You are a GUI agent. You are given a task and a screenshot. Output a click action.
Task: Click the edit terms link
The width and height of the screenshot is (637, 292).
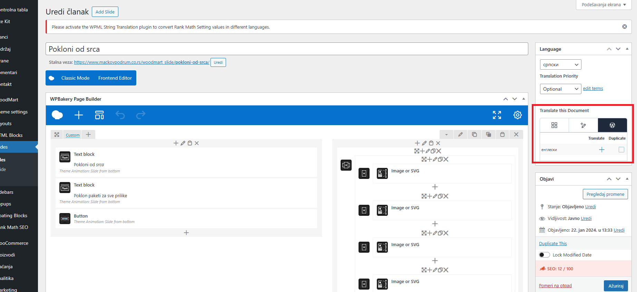[593, 89]
